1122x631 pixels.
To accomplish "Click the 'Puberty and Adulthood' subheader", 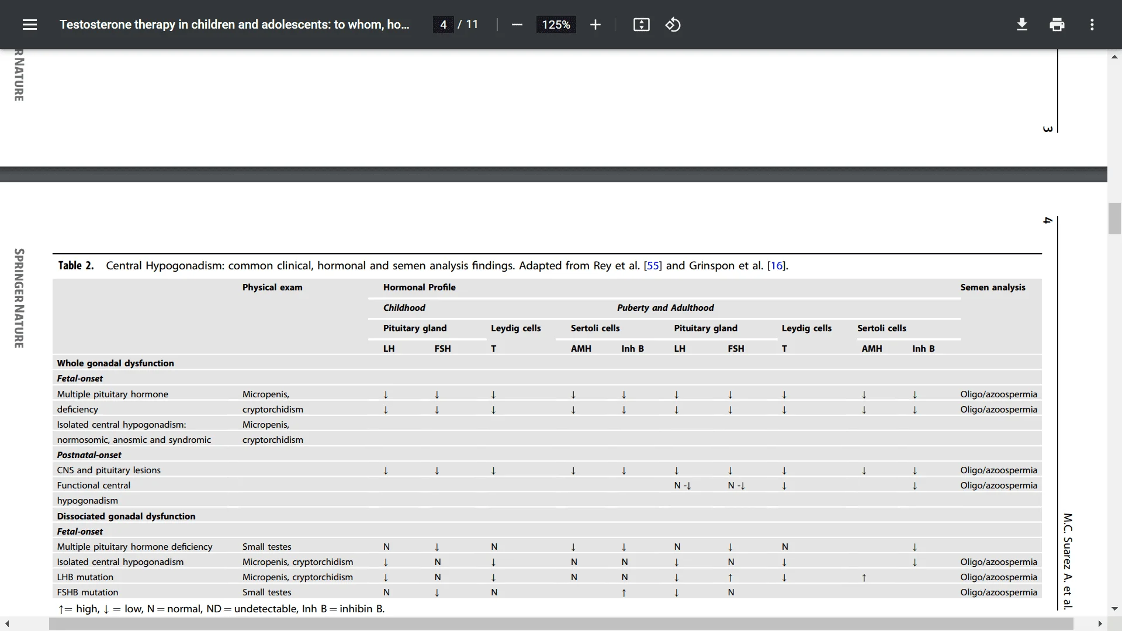I will [665, 308].
